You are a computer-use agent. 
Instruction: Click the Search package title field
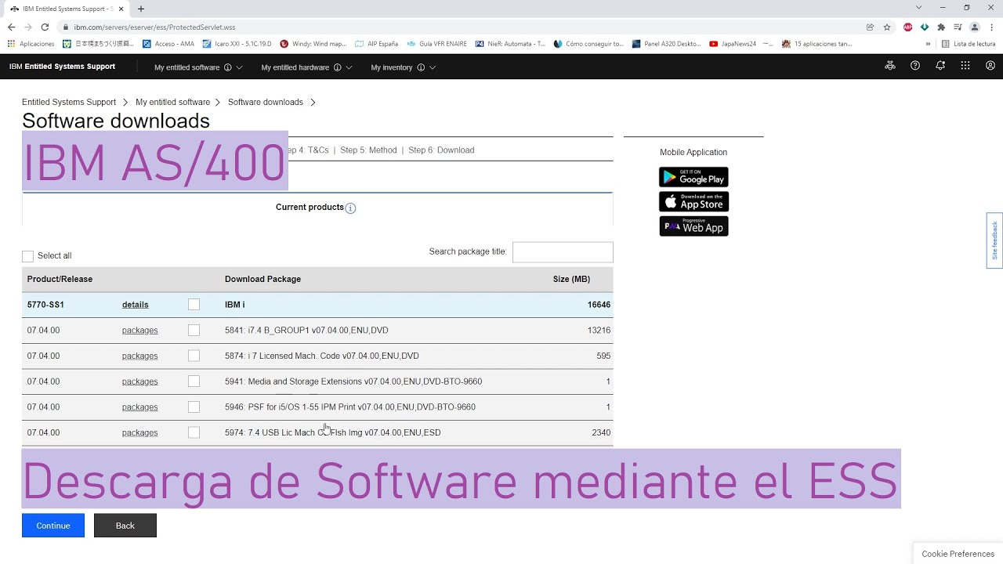[x=563, y=252]
